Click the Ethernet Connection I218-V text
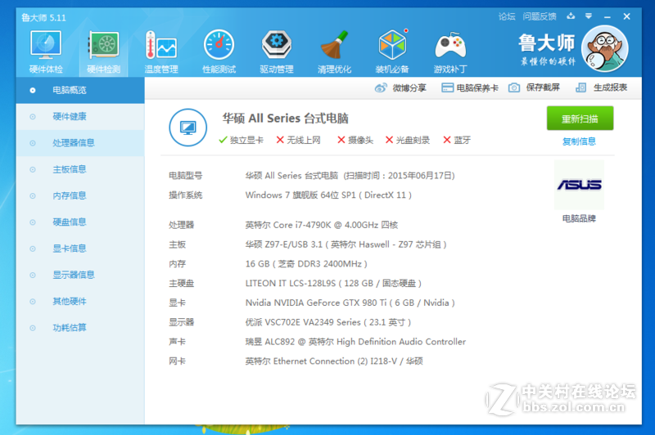Image resolution: width=655 pixels, height=435 pixels. pos(335,361)
